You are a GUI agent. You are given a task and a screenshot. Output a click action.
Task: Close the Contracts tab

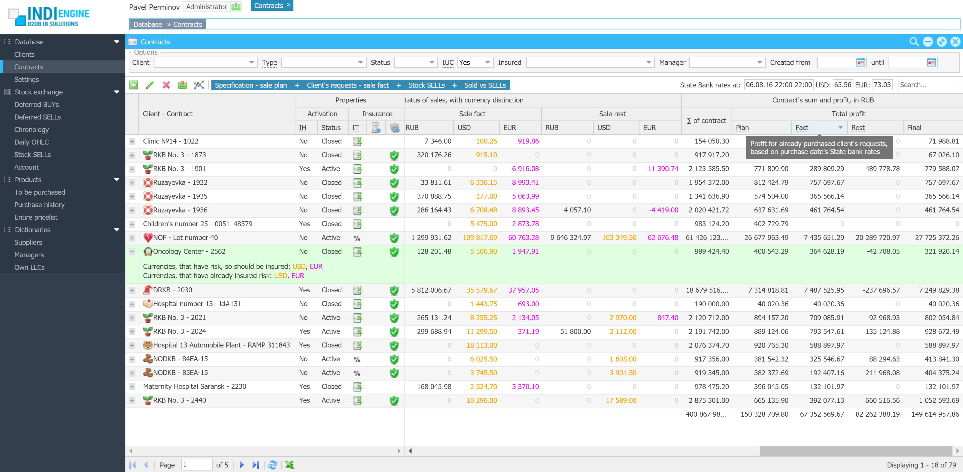pos(288,5)
